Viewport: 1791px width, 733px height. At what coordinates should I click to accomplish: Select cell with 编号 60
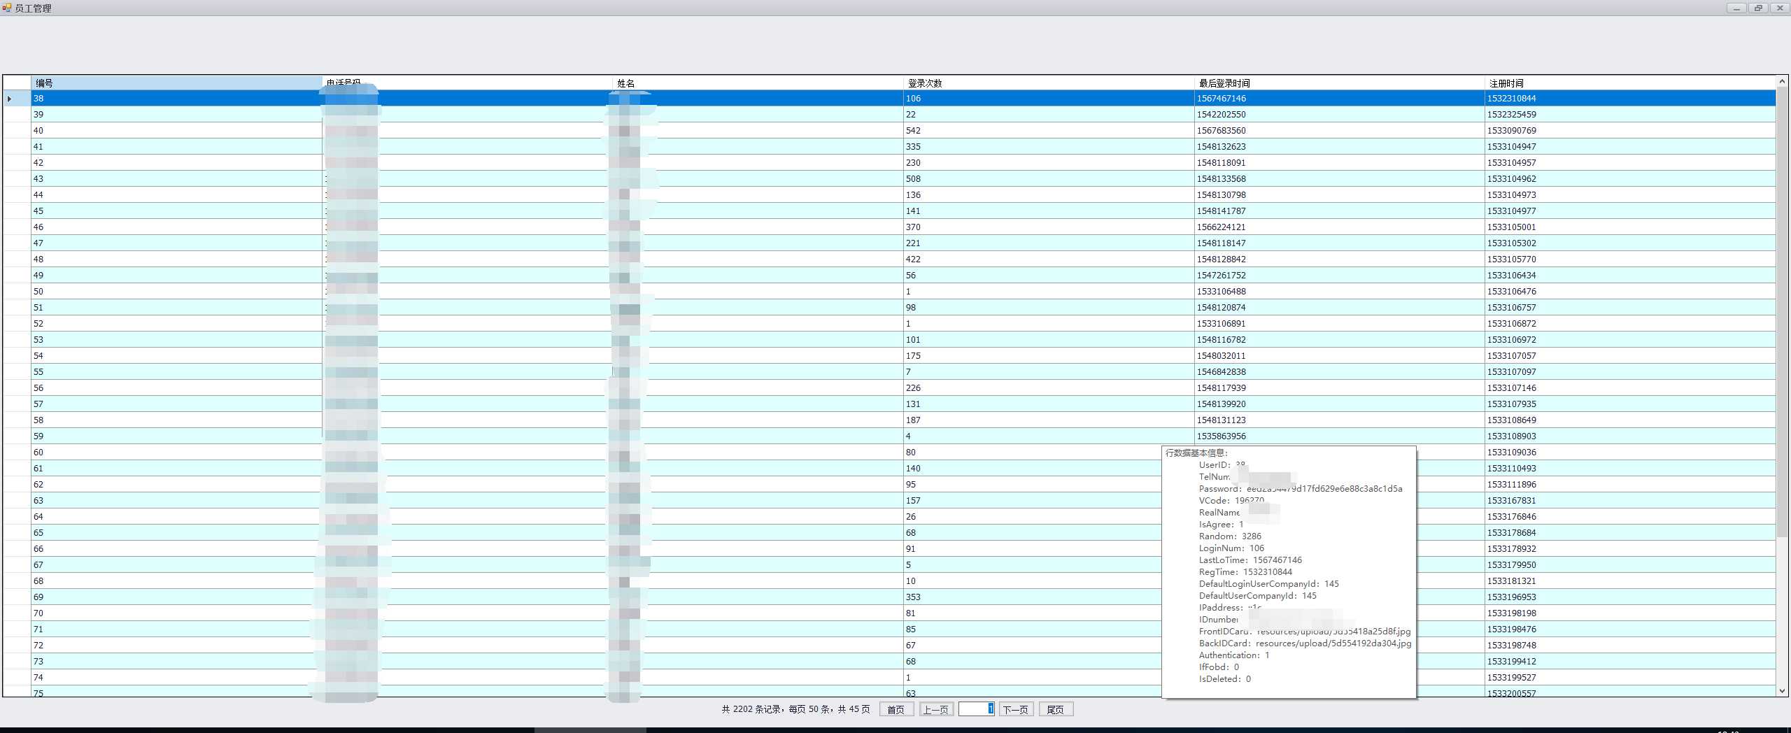pos(176,452)
